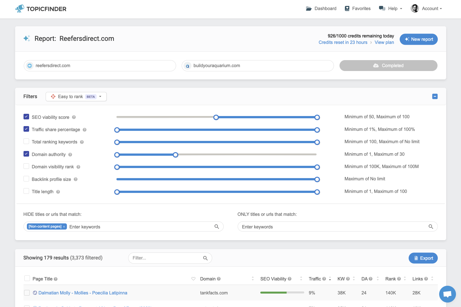Click Backlink profile size maximum slider handle
The image size is (461, 307).
click(x=317, y=180)
